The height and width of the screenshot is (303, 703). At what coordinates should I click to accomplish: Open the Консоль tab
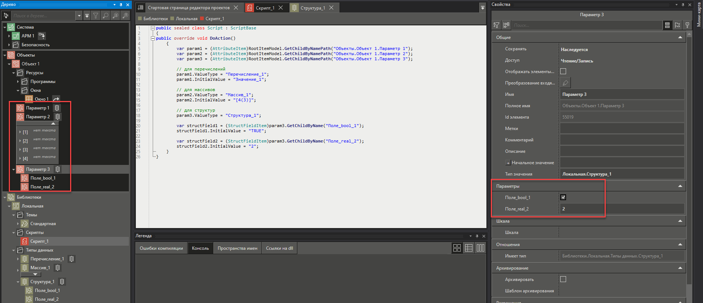[200, 248]
